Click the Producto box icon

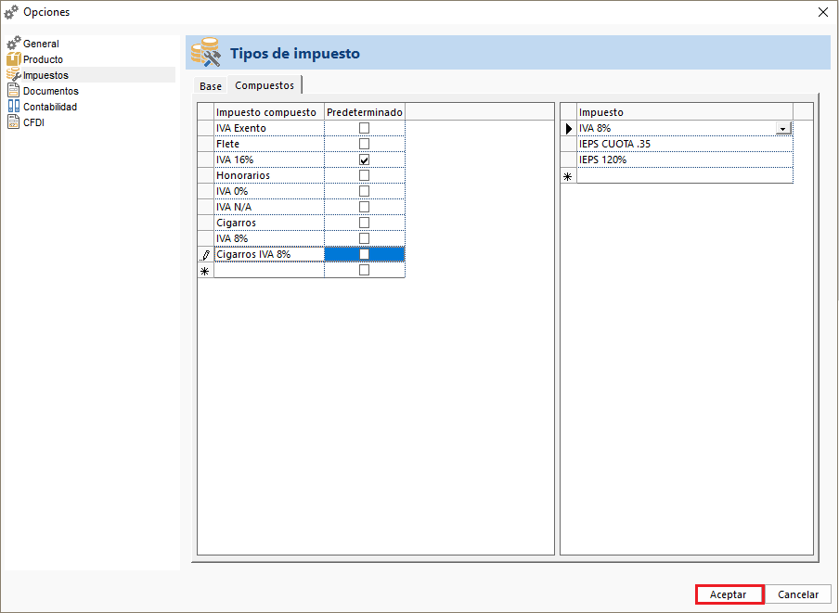coord(13,59)
